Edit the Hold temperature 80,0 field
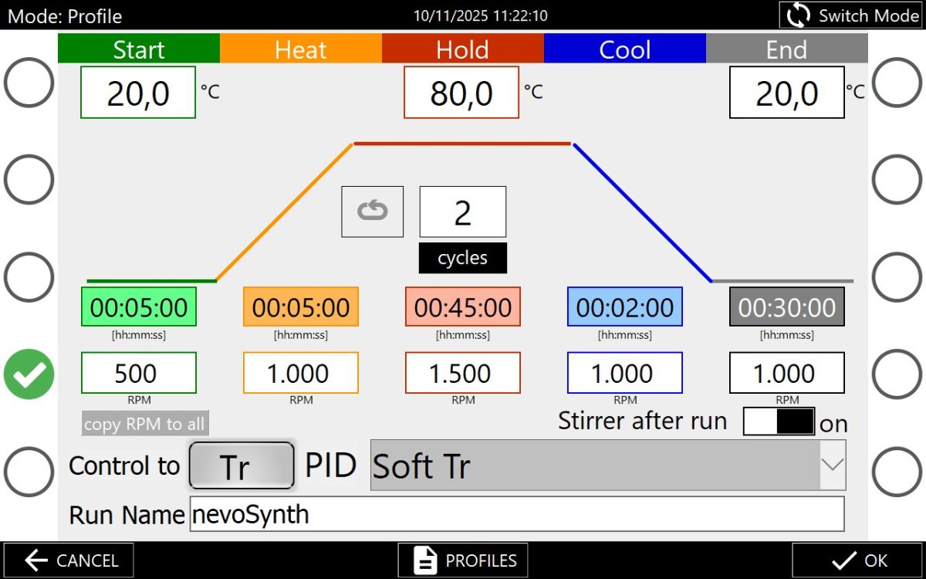926x579 pixels. coord(461,93)
